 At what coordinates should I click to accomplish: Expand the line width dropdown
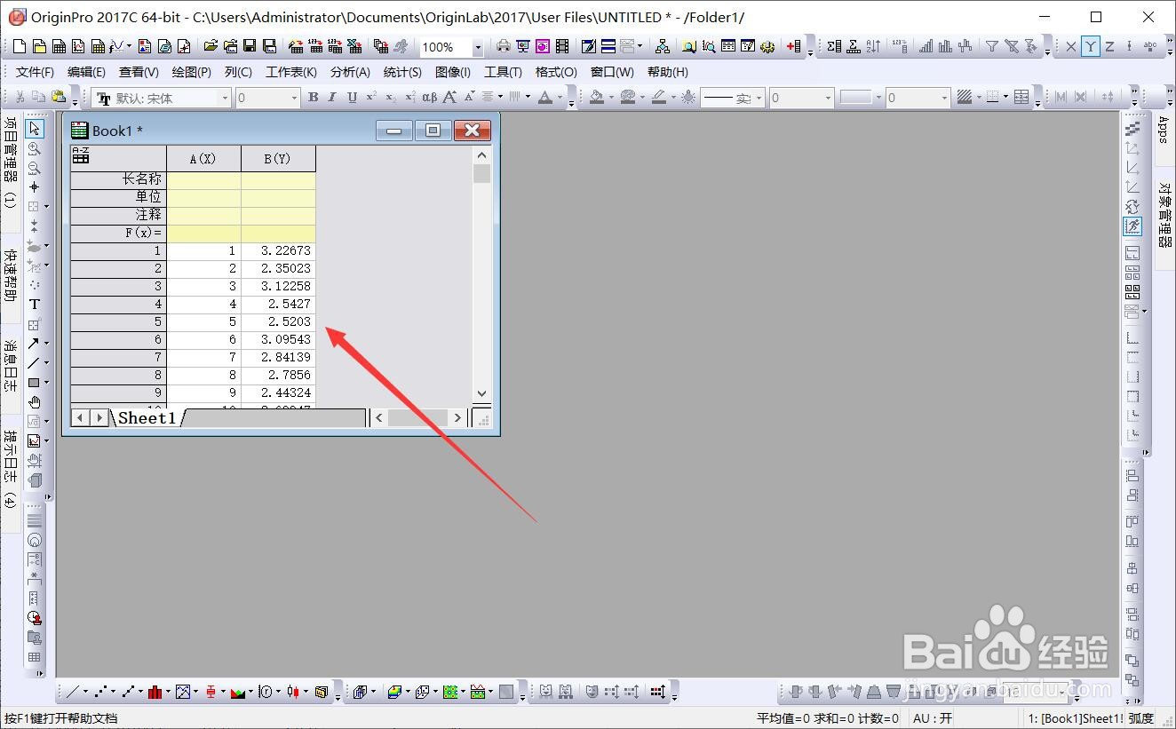click(x=828, y=98)
